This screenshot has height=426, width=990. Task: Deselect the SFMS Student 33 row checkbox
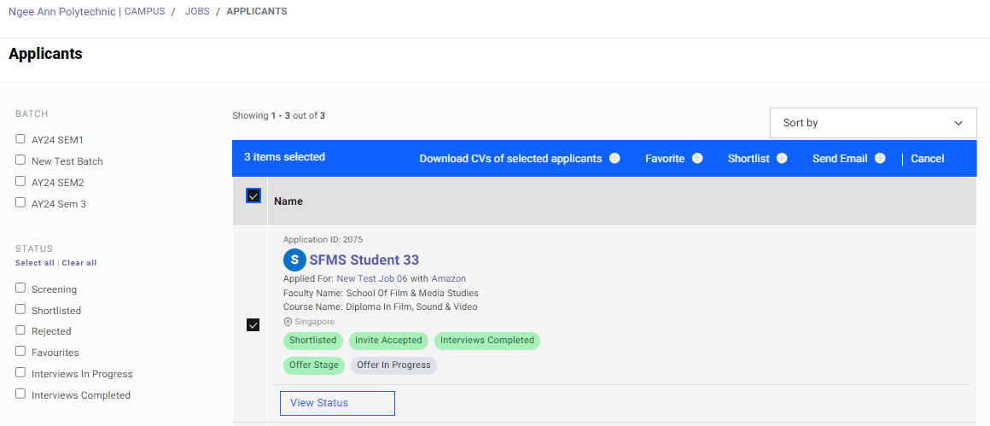pyautogui.click(x=253, y=324)
